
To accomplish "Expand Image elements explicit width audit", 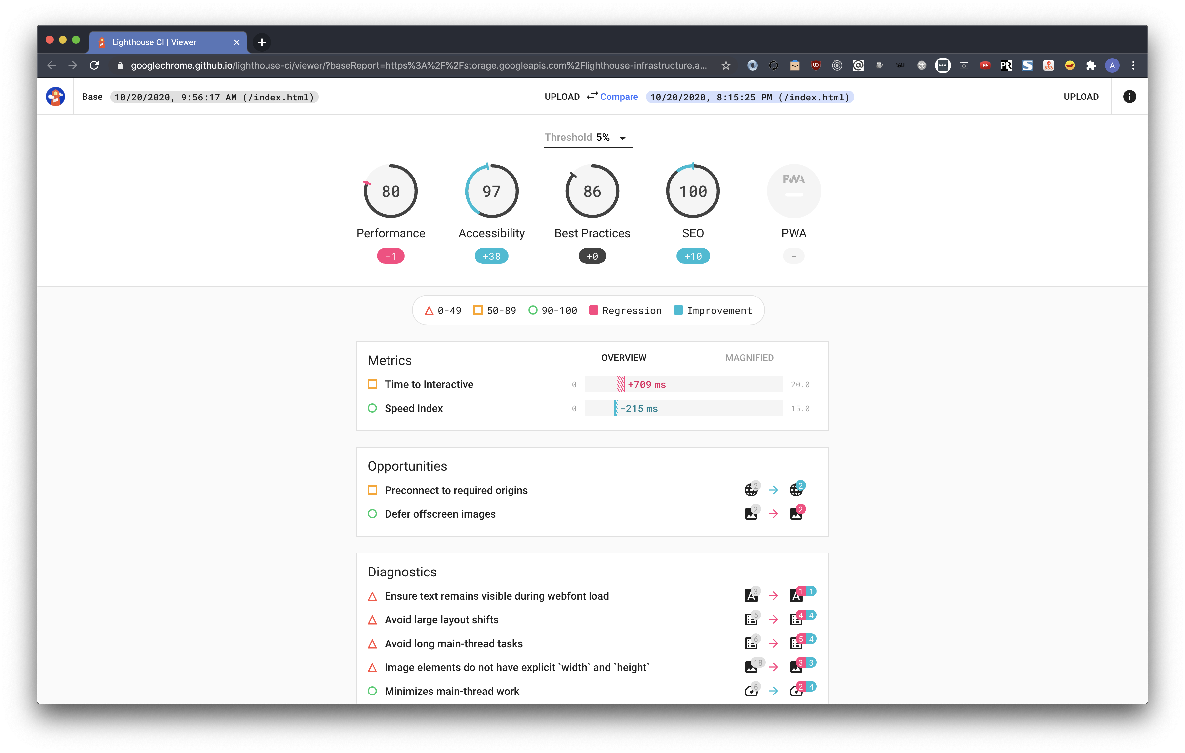I will coord(592,667).
